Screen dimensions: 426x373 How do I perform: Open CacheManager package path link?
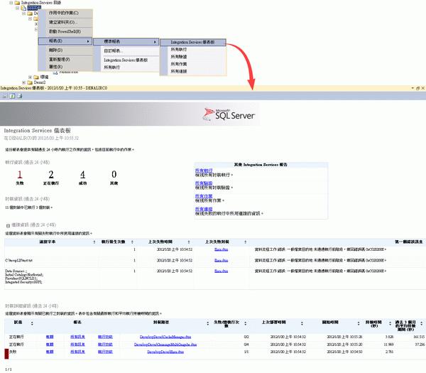(x=165, y=337)
